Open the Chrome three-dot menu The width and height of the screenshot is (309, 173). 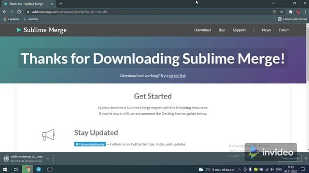pyautogui.click(x=305, y=12)
